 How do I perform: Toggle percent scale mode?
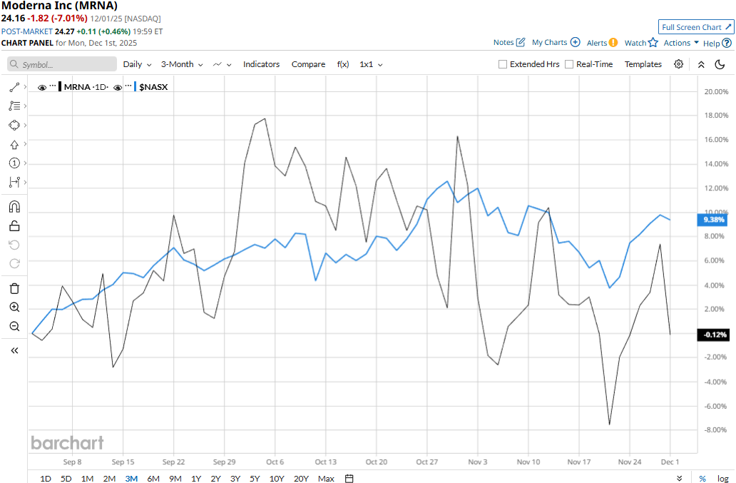[x=702, y=478]
